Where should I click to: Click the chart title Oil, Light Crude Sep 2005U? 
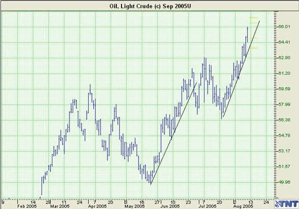tap(150, 6)
